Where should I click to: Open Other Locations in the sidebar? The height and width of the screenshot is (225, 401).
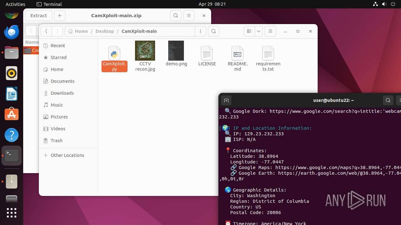tap(68, 155)
